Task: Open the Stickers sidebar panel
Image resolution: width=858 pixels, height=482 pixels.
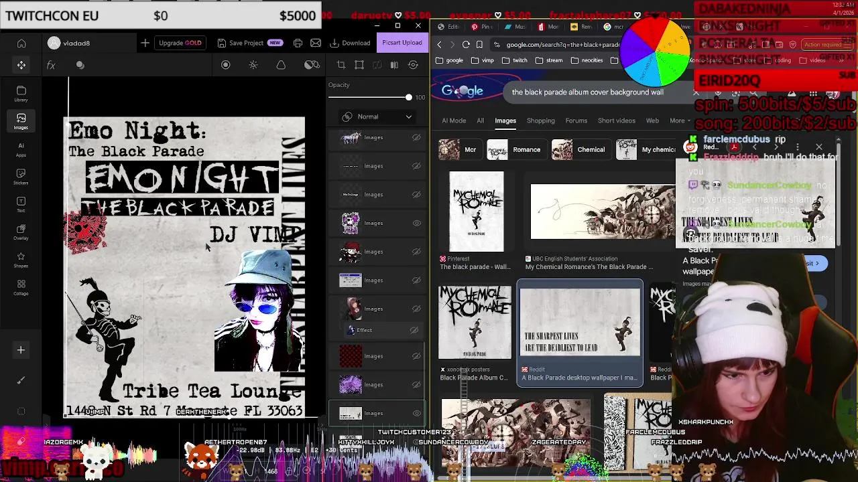Action: pos(21,177)
